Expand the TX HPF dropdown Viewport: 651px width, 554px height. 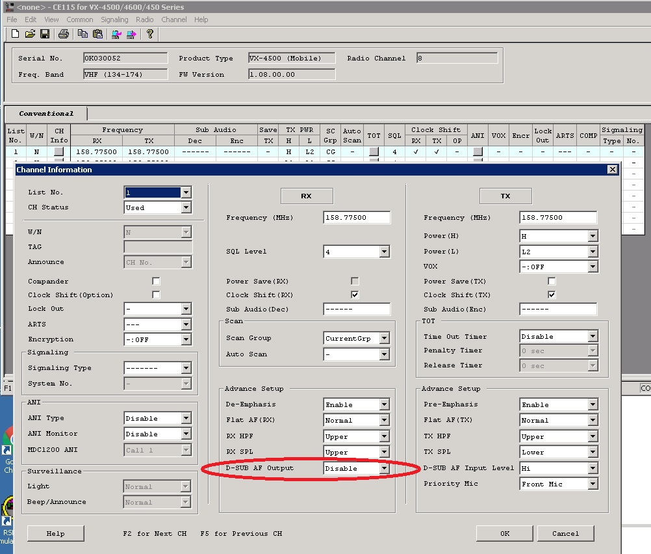coord(593,436)
